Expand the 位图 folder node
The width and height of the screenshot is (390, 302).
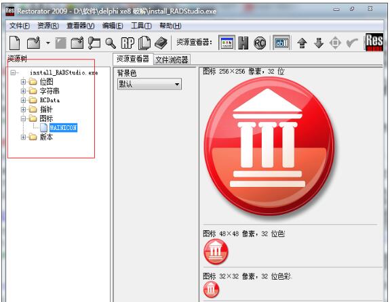[23, 82]
